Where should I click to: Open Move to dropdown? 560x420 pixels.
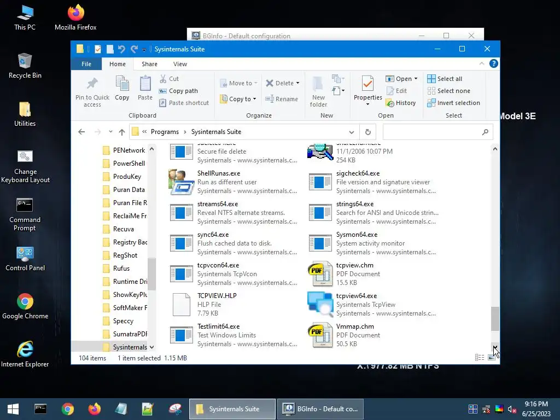[x=239, y=83]
